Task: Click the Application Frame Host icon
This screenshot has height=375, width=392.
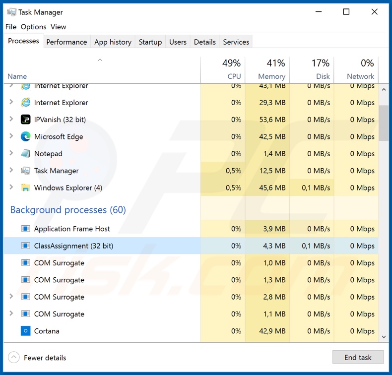Action: pos(25,229)
